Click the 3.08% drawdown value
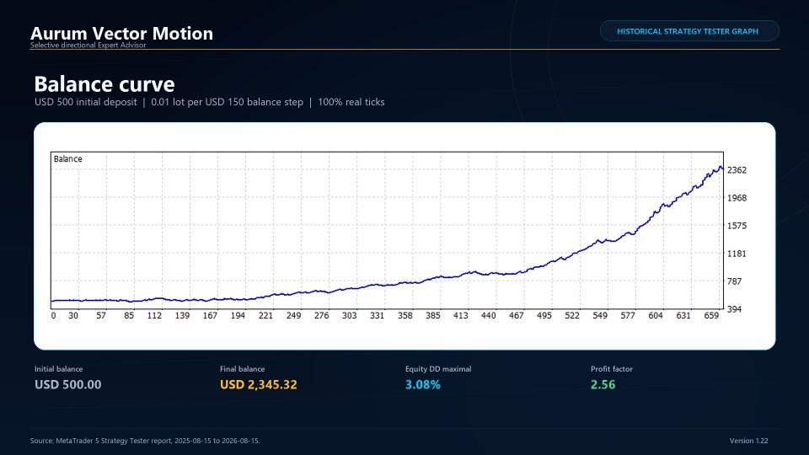The height and width of the screenshot is (455, 809). (422, 385)
